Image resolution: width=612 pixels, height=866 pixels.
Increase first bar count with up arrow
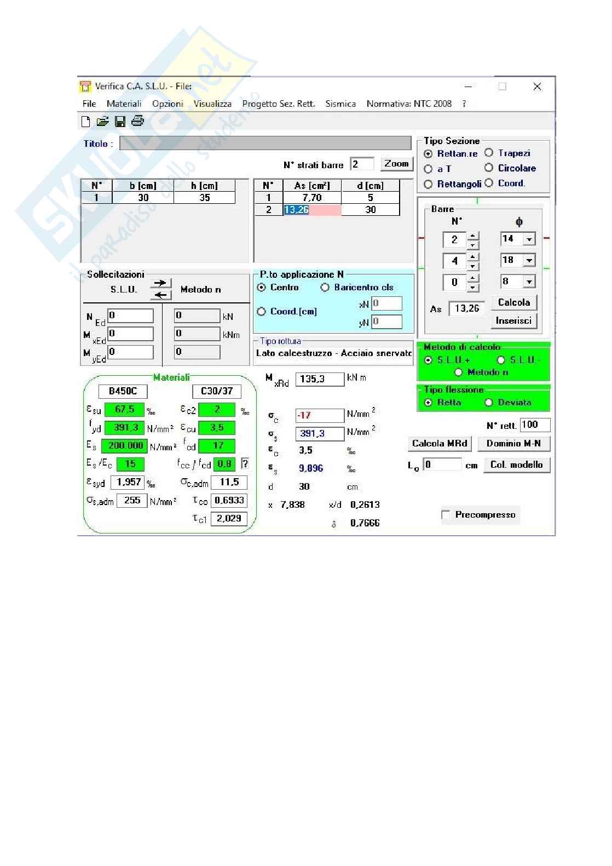click(474, 236)
